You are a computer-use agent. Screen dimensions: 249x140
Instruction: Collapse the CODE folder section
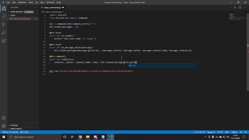pyautogui.click(x=13, y=16)
